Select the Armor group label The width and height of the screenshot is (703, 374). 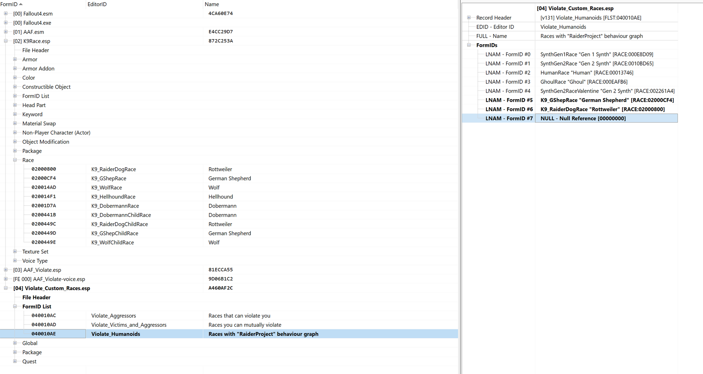[x=30, y=59]
